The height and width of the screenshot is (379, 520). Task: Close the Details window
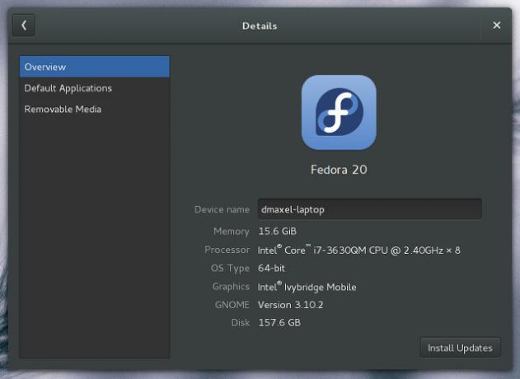[496, 26]
